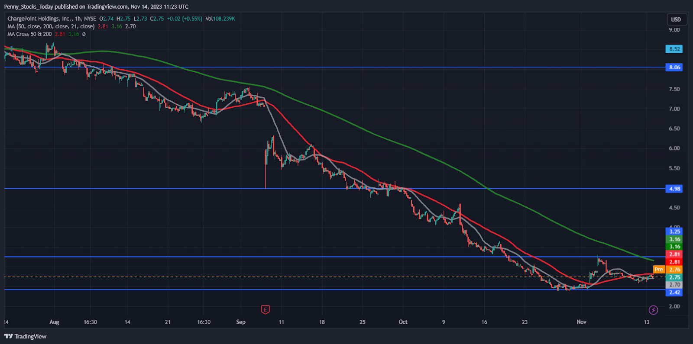693x344 pixels.
Task: Select the blue 4.98 price level label
Action: coord(674,189)
